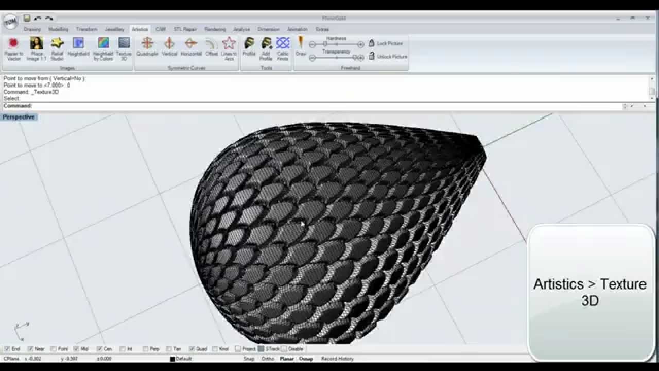The height and width of the screenshot is (371, 659).
Task: Toggle Ortho in the status bar
Action: click(x=268, y=359)
